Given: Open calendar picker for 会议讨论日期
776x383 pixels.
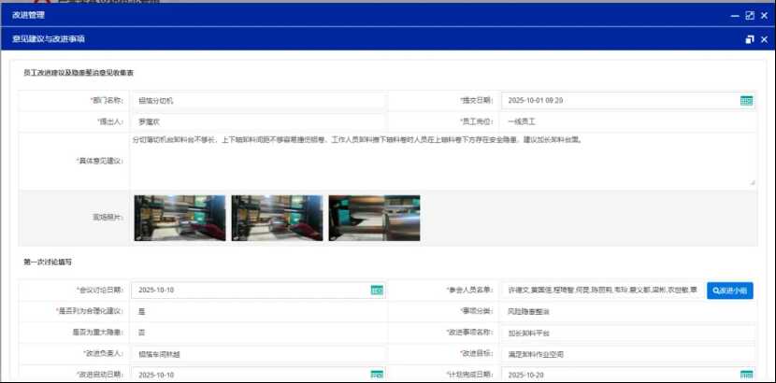Looking at the screenshot, I should tap(376, 291).
